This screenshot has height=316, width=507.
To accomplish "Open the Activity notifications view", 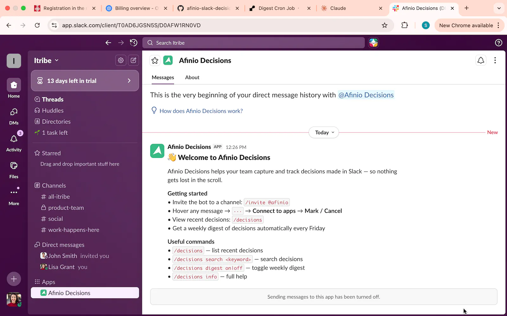I will pos(14,143).
